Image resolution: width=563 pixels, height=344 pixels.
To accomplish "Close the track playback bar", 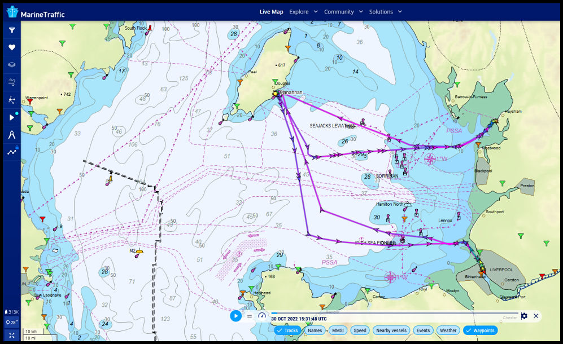I will pos(536,316).
